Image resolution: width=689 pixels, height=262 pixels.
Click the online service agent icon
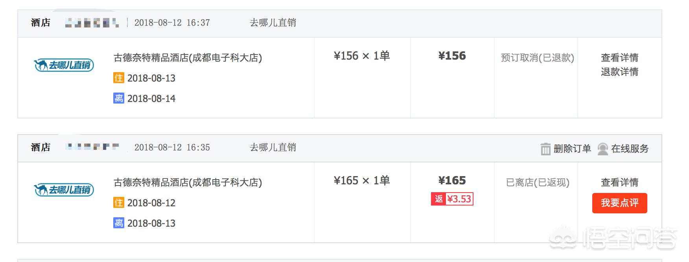pyautogui.click(x=602, y=149)
